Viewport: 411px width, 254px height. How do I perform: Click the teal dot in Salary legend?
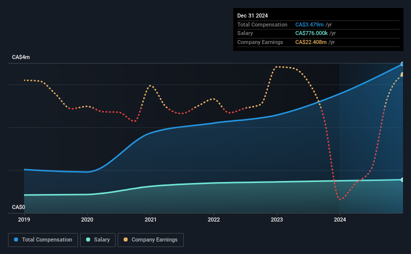88,239
